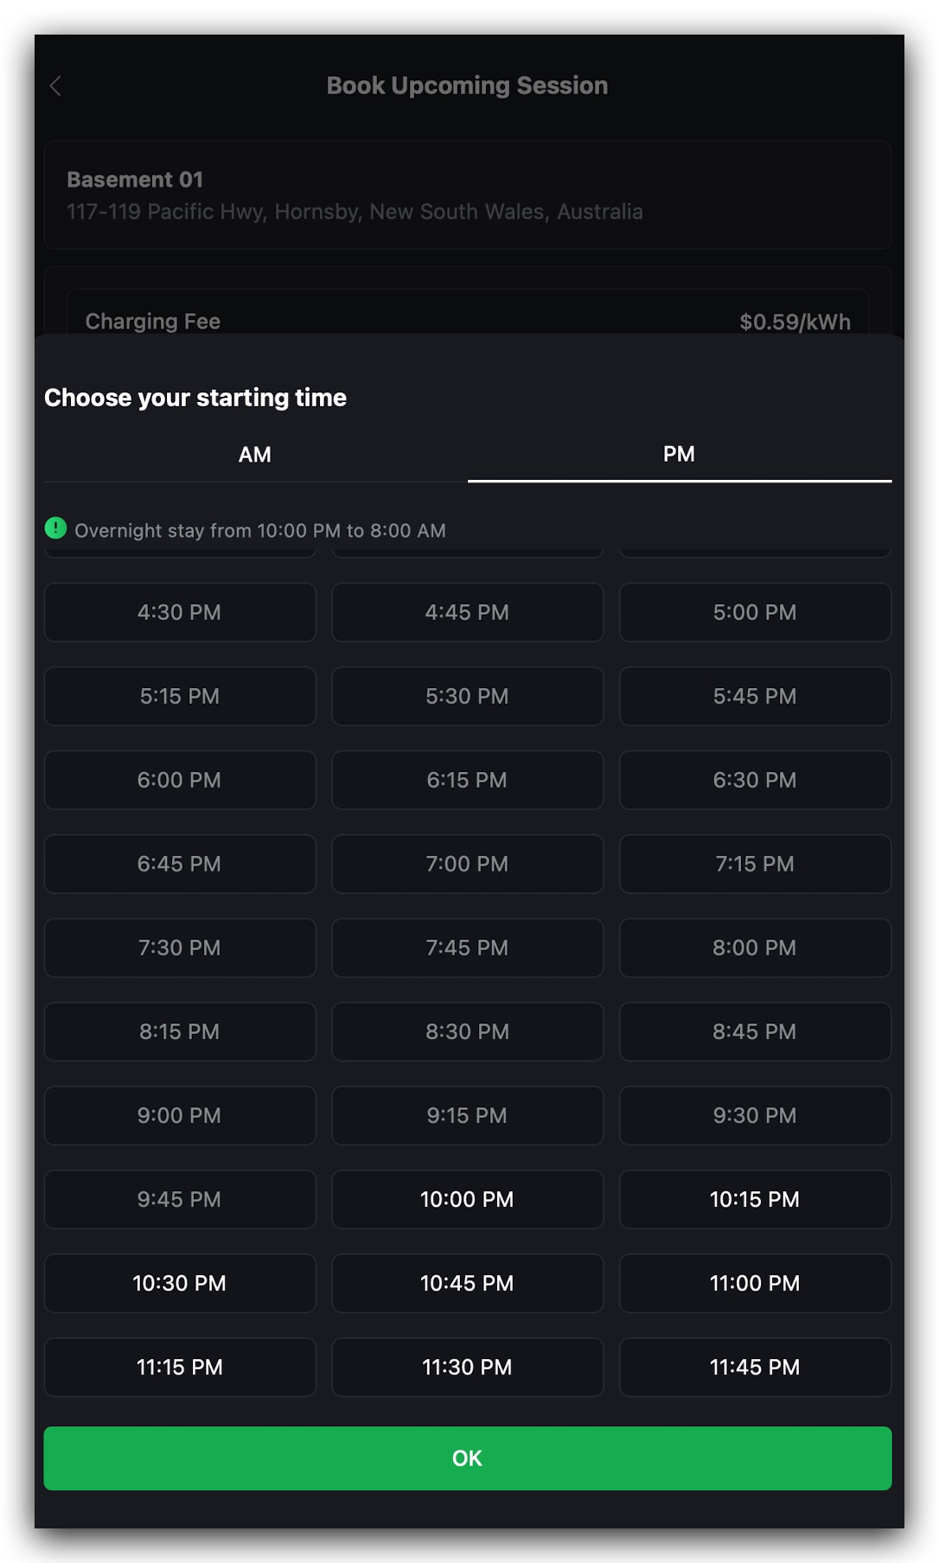Click the Basement 01 location card
The width and height of the screenshot is (939, 1563).
click(467, 195)
